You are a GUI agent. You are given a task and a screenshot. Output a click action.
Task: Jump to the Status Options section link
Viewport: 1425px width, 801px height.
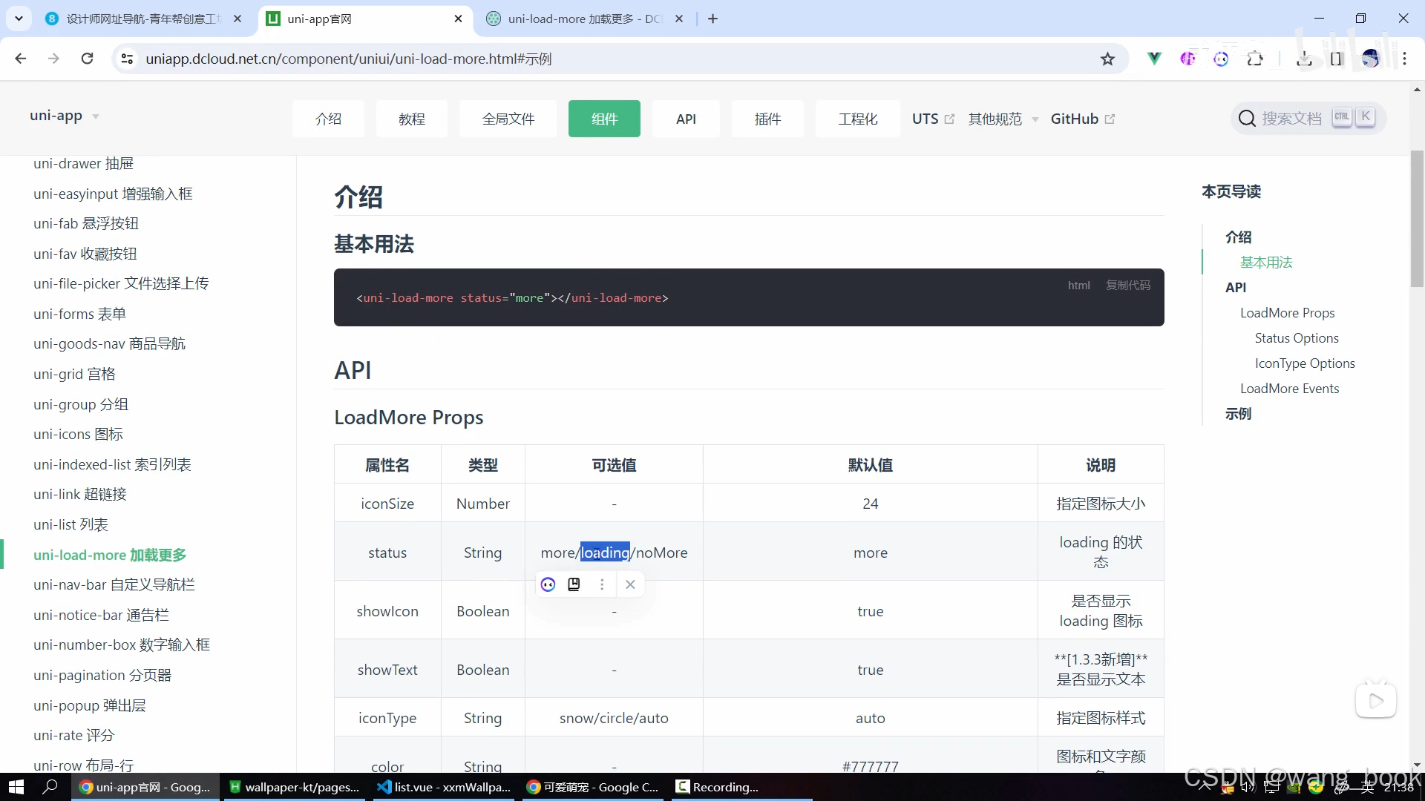pyautogui.click(x=1296, y=338)
